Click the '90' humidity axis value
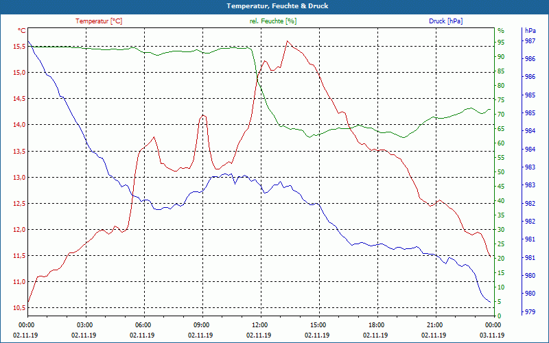This screenshot has height=343, width=549. click(501, 57)
